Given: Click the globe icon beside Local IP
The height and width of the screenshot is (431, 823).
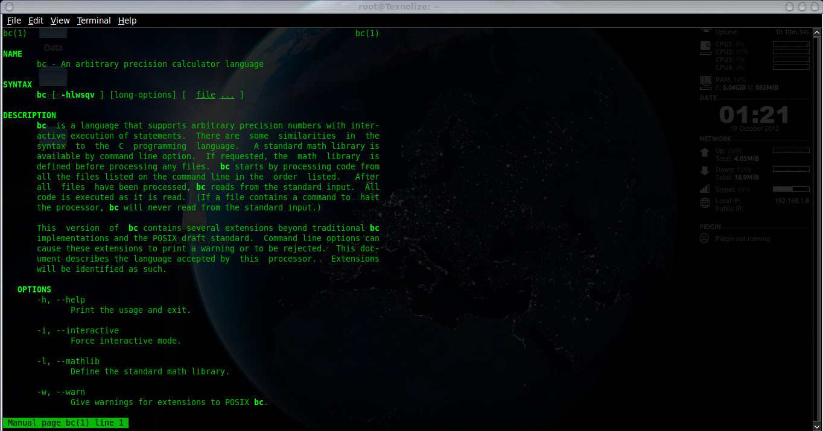Looking at the screenshot, I should point(705,203).
